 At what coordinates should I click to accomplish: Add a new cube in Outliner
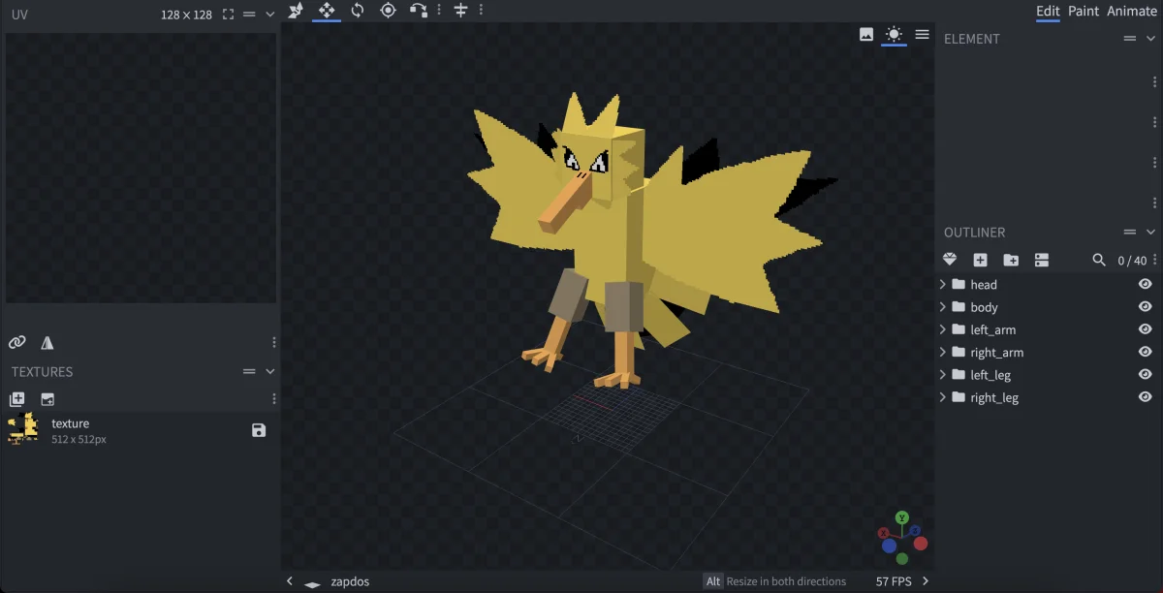coord(981,260)
